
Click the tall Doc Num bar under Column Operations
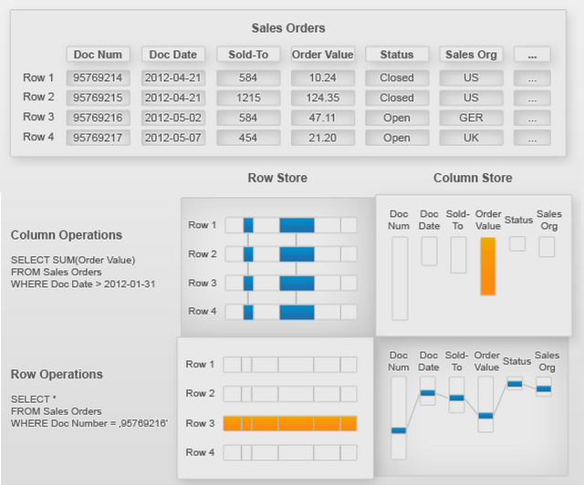point(399,278)
